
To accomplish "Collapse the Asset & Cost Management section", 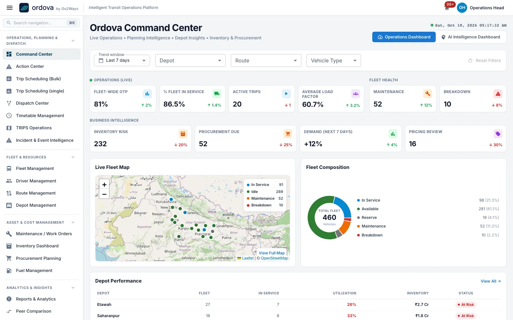I will coord(73,222).
